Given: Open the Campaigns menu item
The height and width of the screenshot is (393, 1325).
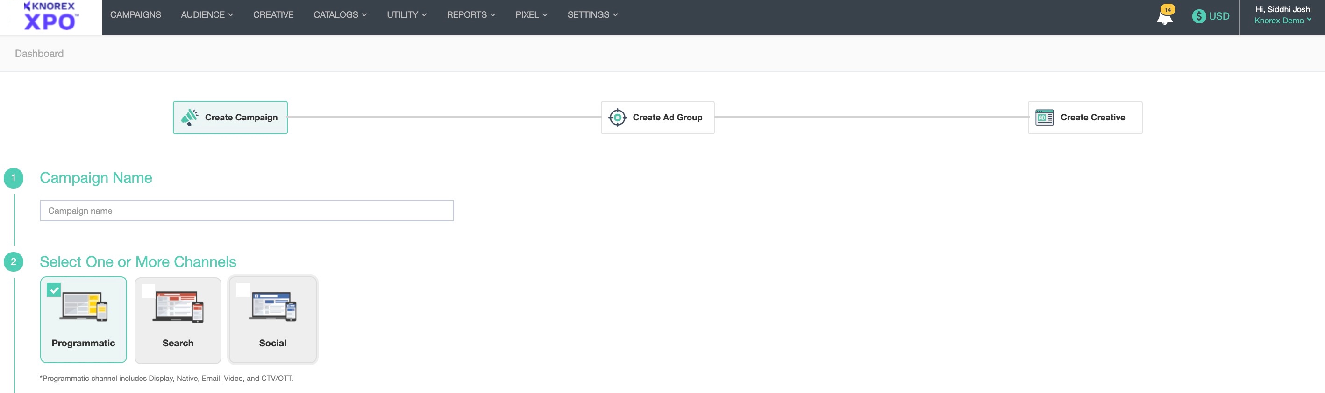Looking at the screenshot, I should tap(135, 15).
